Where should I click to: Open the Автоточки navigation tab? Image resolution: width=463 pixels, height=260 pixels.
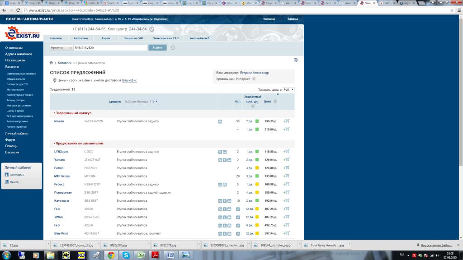point(80,38)
